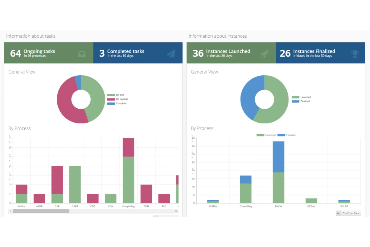This screenshot has width=370, height=247.
Task: Click the trophy icon on Instances Finalized tile
Action: (355, 54)
